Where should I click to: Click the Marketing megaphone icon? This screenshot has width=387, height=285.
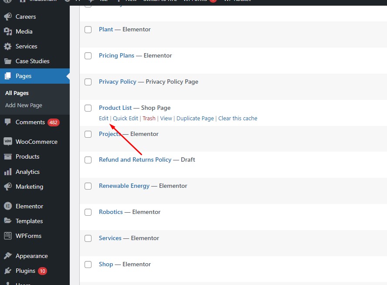click(x=8, y=187)
